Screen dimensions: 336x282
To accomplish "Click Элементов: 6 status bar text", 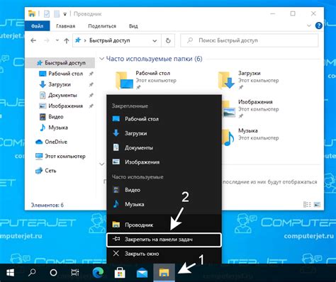I will pos(47,205).
